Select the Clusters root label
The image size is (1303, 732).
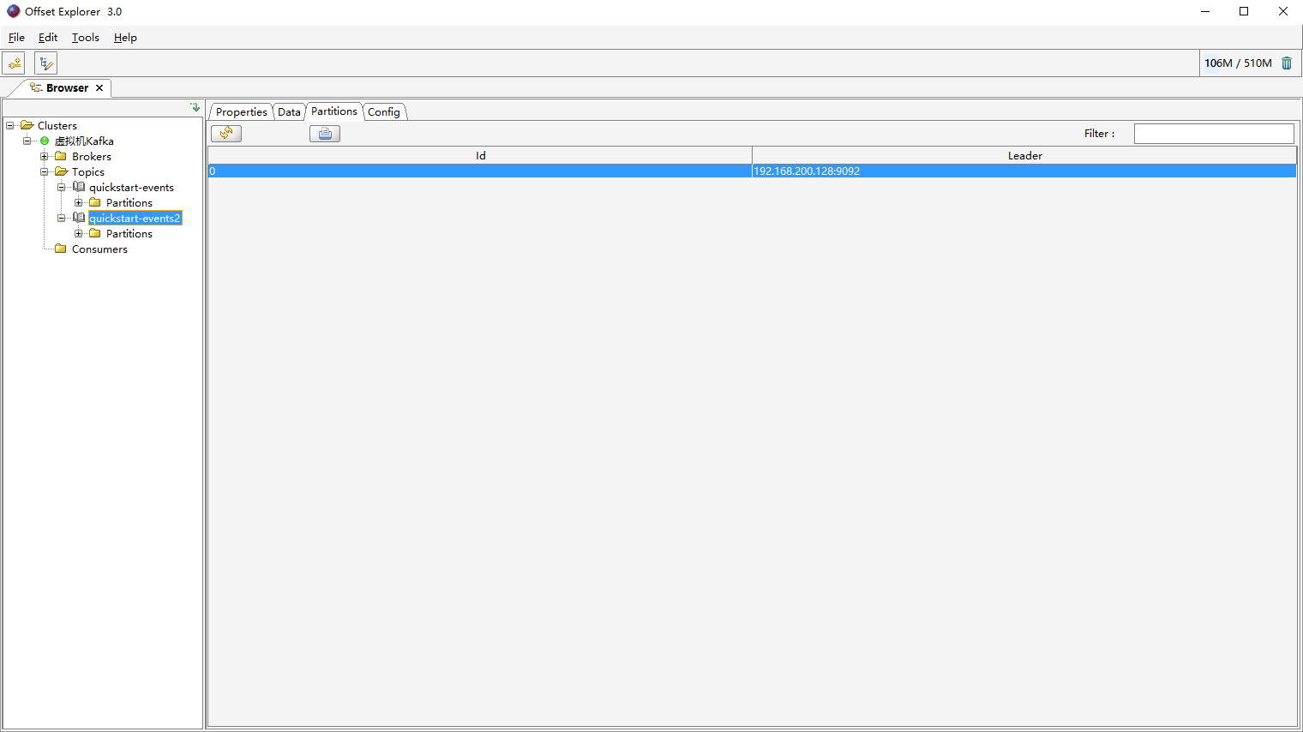coord(57,125)
